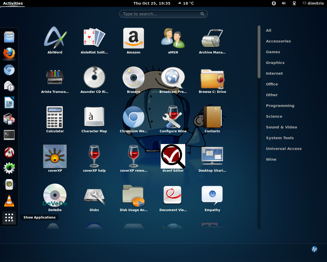Open the volume control in top bar
The width and height of the screenshot is (327, 262).
284,3
